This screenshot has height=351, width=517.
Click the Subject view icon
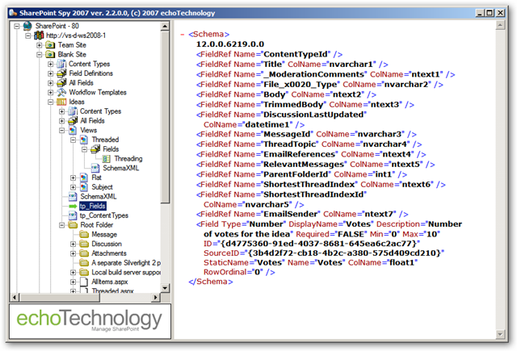(x=84, y=187)
